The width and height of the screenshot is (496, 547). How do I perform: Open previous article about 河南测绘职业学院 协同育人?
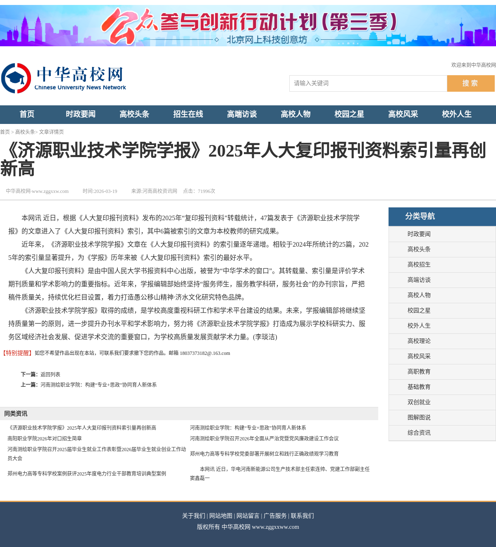98,385
